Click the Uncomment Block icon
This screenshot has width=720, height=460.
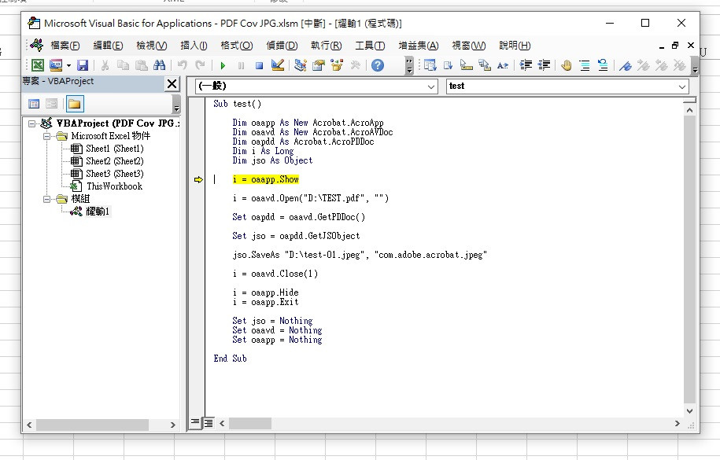point(603,65)
